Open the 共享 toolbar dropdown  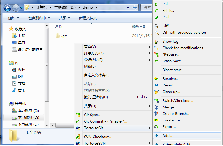[x=64, y=18]
